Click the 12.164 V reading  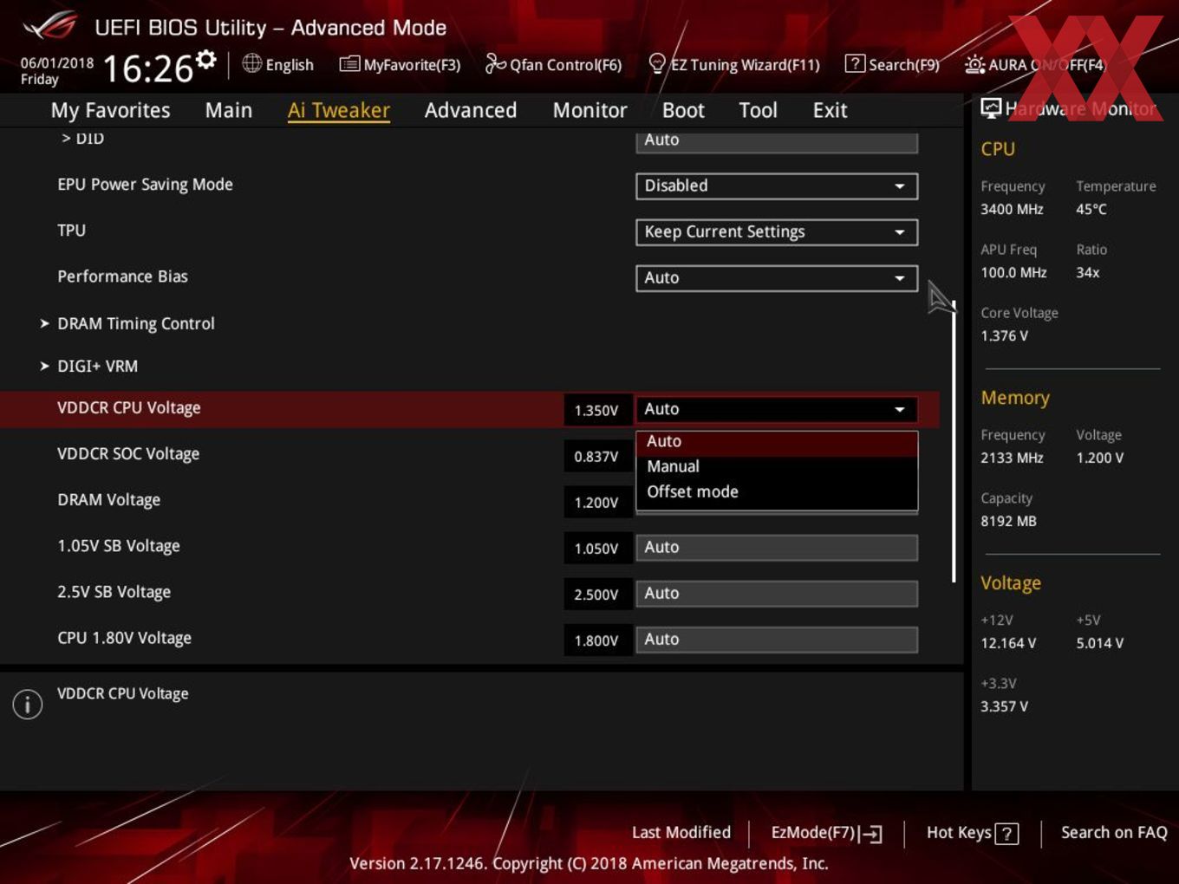(1008, 643)
